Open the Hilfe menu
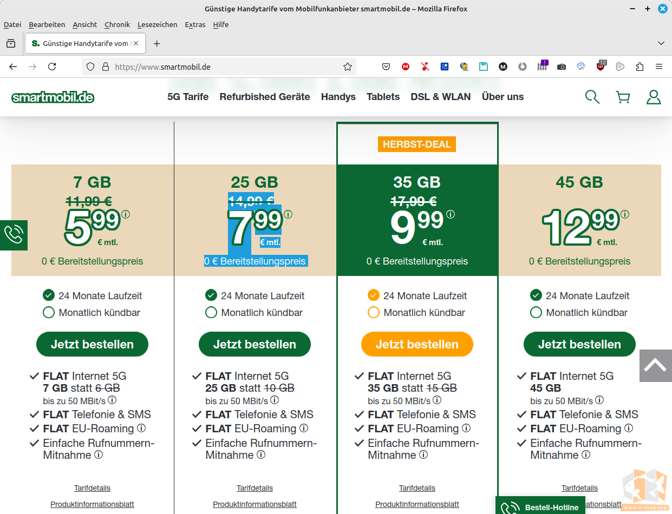The image size is (672, 514). [221, 24]
